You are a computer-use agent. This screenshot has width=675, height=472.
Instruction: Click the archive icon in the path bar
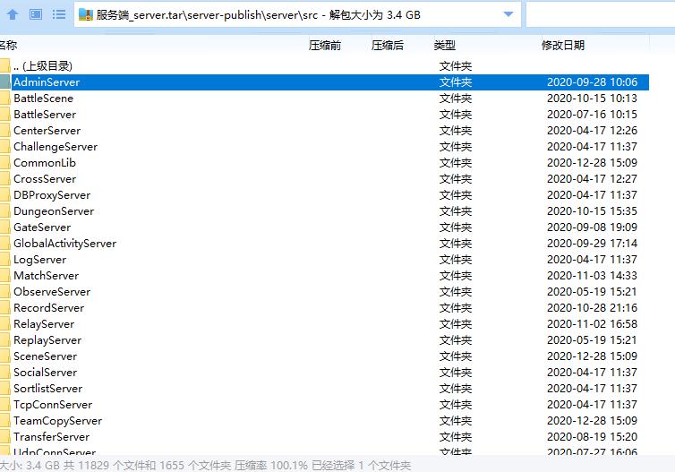coord(85,14)
